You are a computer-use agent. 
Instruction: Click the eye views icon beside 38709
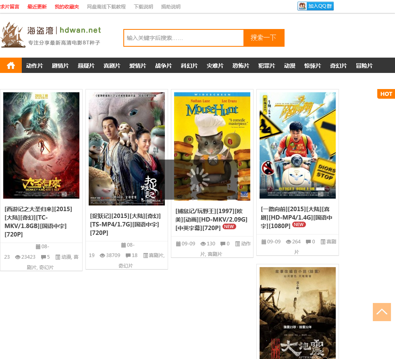102,255
